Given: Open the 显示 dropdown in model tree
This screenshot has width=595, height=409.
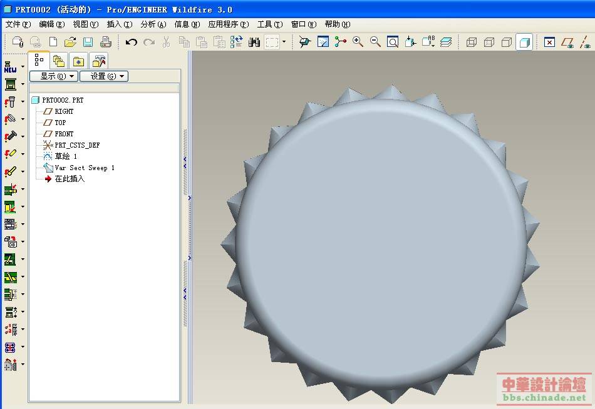Looking at the screenshot, I should pyautogui.click(x=54, y=76).
